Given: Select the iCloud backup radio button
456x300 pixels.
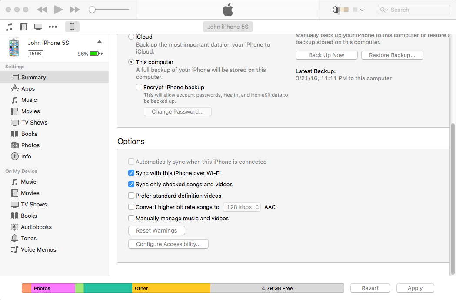Looking at the screenshot, I should 131,37.
